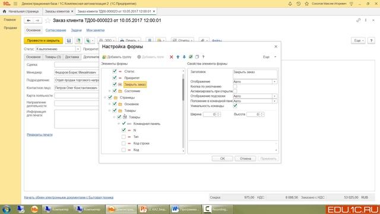Click the uncheck-all icon in form settings toolbar
The height and width of the screenshot is (214, 380).
[197, 57]
